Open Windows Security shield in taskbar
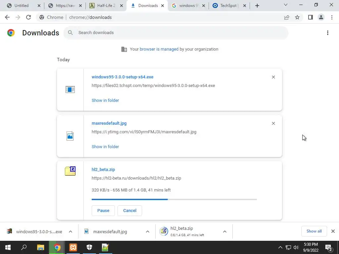 tap(89, 247)
